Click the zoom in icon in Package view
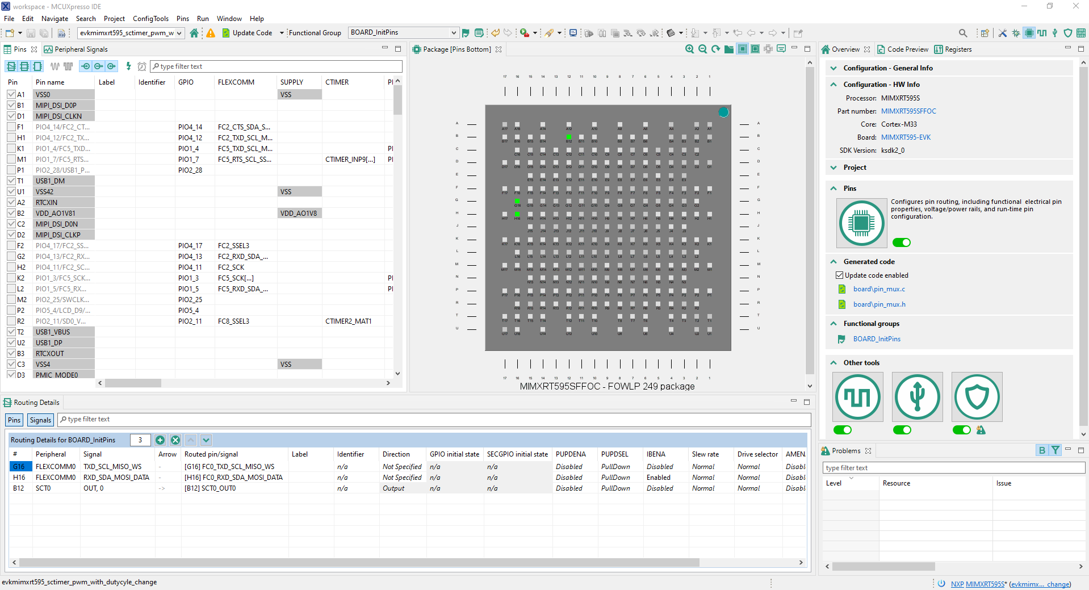The width and height of the screenshot is (1089, 590). pyautogui.click(x=689, y=49)
